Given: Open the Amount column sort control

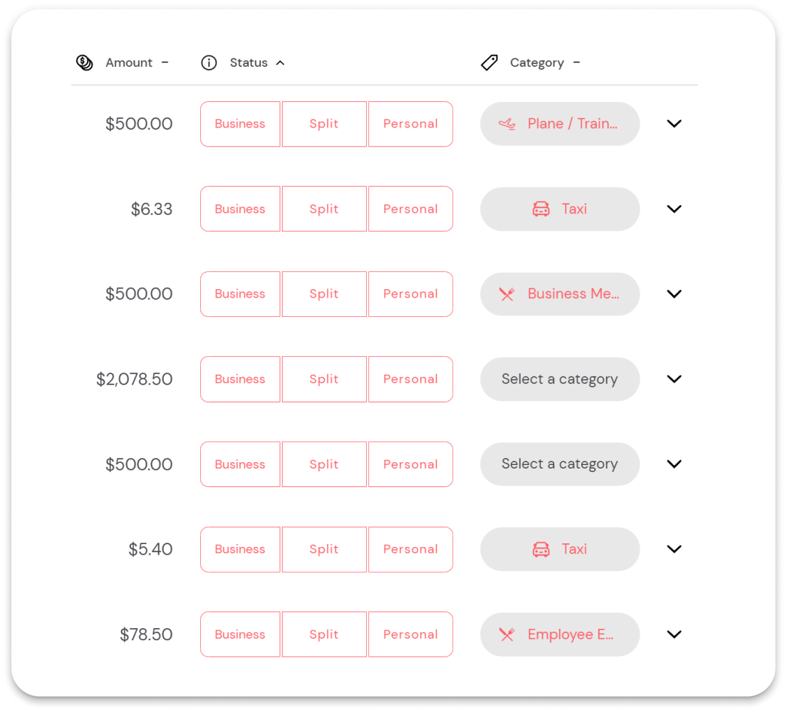Looking at the screenshot, I should (165, 63).
